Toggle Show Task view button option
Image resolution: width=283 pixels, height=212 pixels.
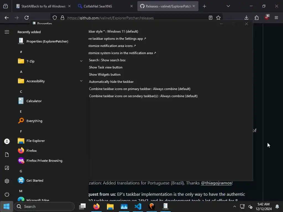click(106, 67)
